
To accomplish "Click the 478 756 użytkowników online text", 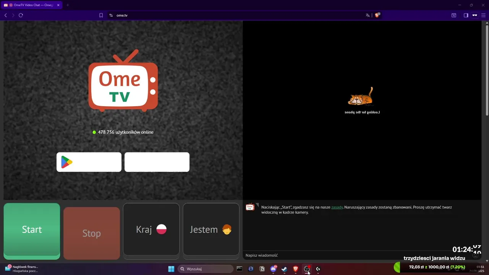I will 126,132.
